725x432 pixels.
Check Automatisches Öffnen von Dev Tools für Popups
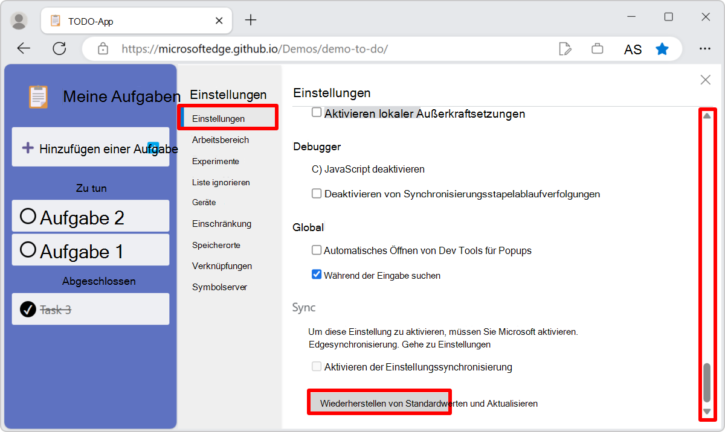(317, 250)
